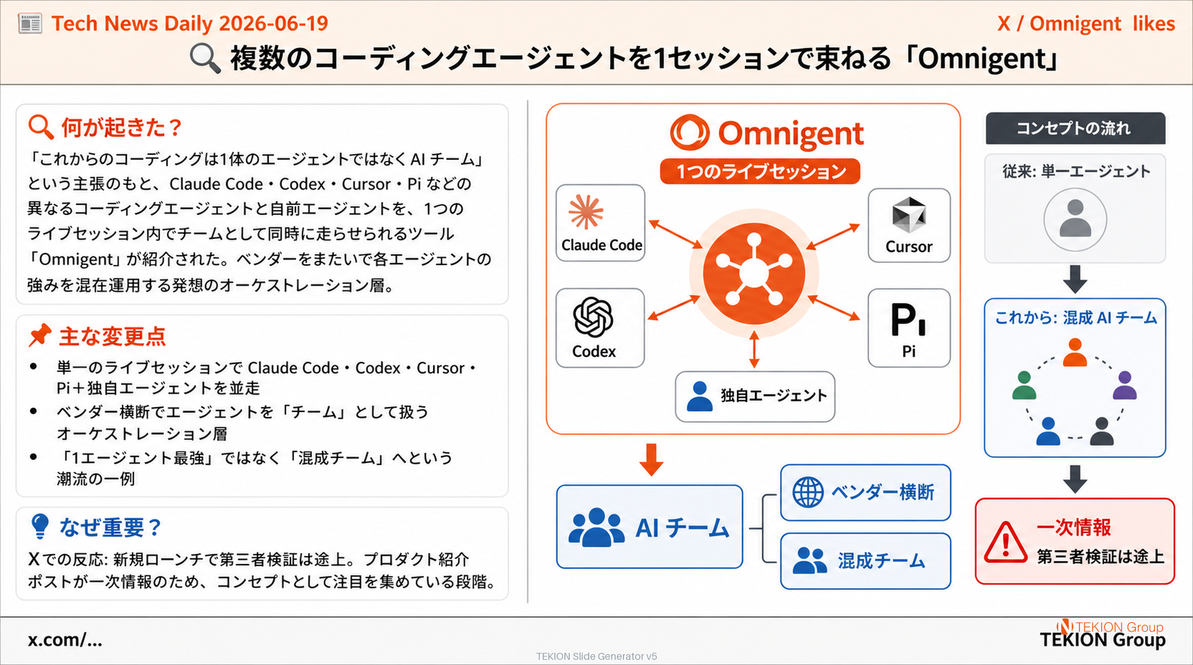Screen dimensions: 1193x665
Task: Click the bullet starting with ベンダー横断でエージェント
Action: pos(242,422)
